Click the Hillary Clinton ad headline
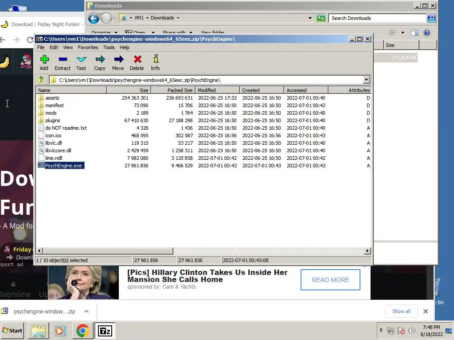 [207, 276]
